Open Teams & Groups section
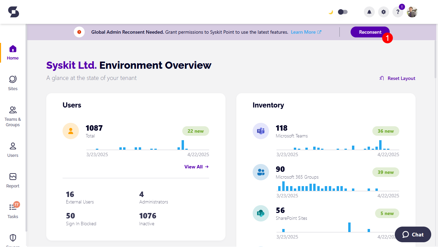This screenshot has height=247, width=438. (13, 116)
